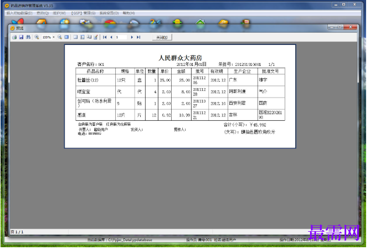Screen dimensions: 370x250
Task: Click the green house home icon
Action: coord(201,22)
